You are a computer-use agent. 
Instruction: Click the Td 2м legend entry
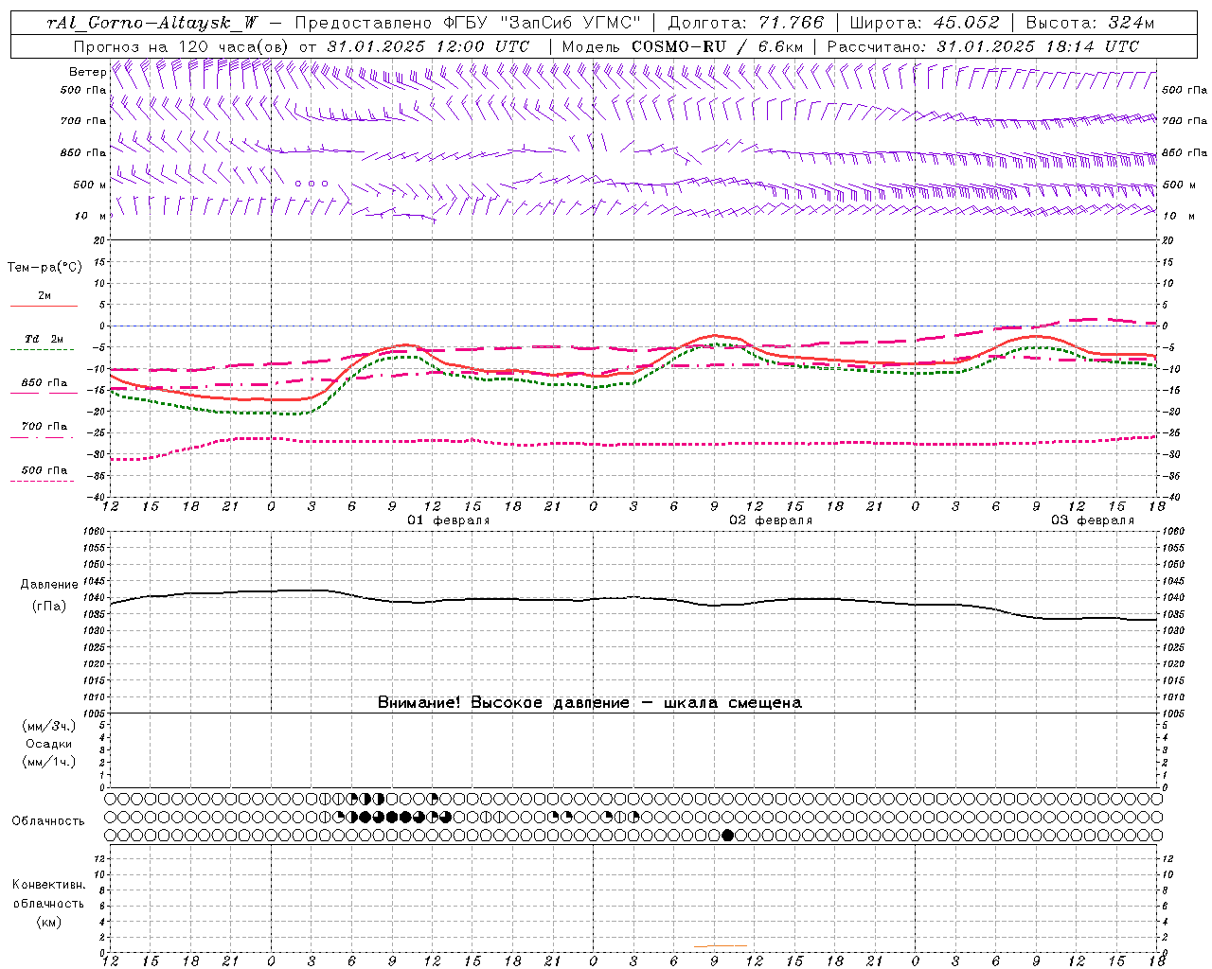click(x=44, y=339)
